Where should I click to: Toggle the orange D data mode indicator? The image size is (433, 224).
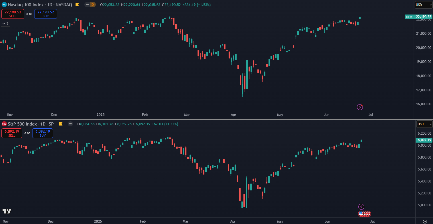92,5
